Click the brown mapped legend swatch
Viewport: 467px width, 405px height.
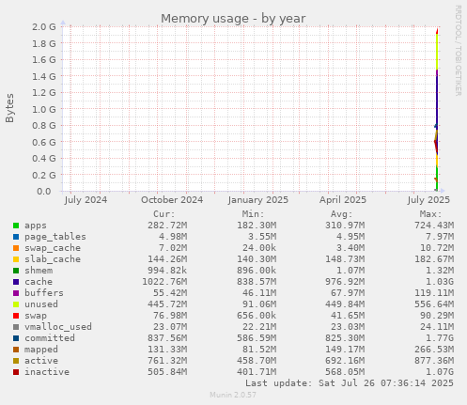[x=16, y=350]
